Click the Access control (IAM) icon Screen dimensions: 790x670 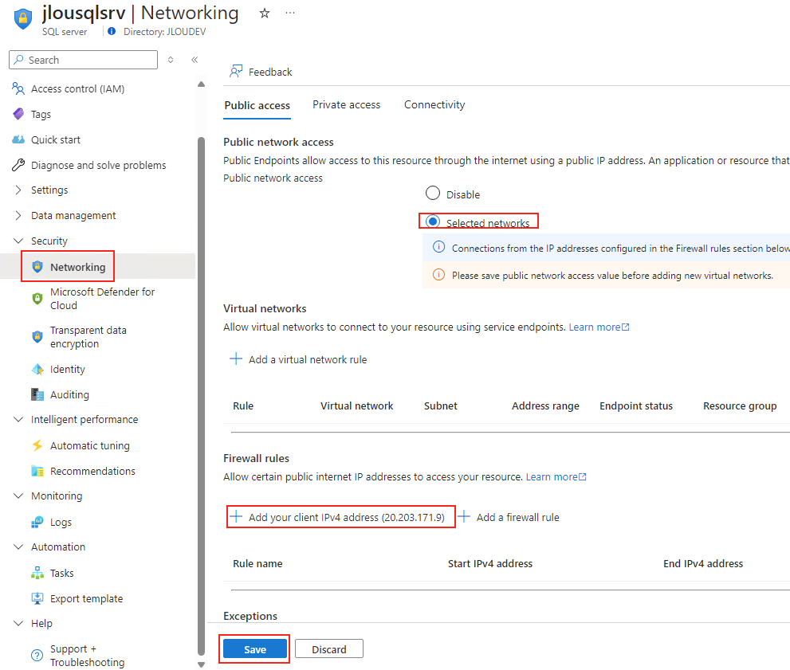(x=18, y=88)
